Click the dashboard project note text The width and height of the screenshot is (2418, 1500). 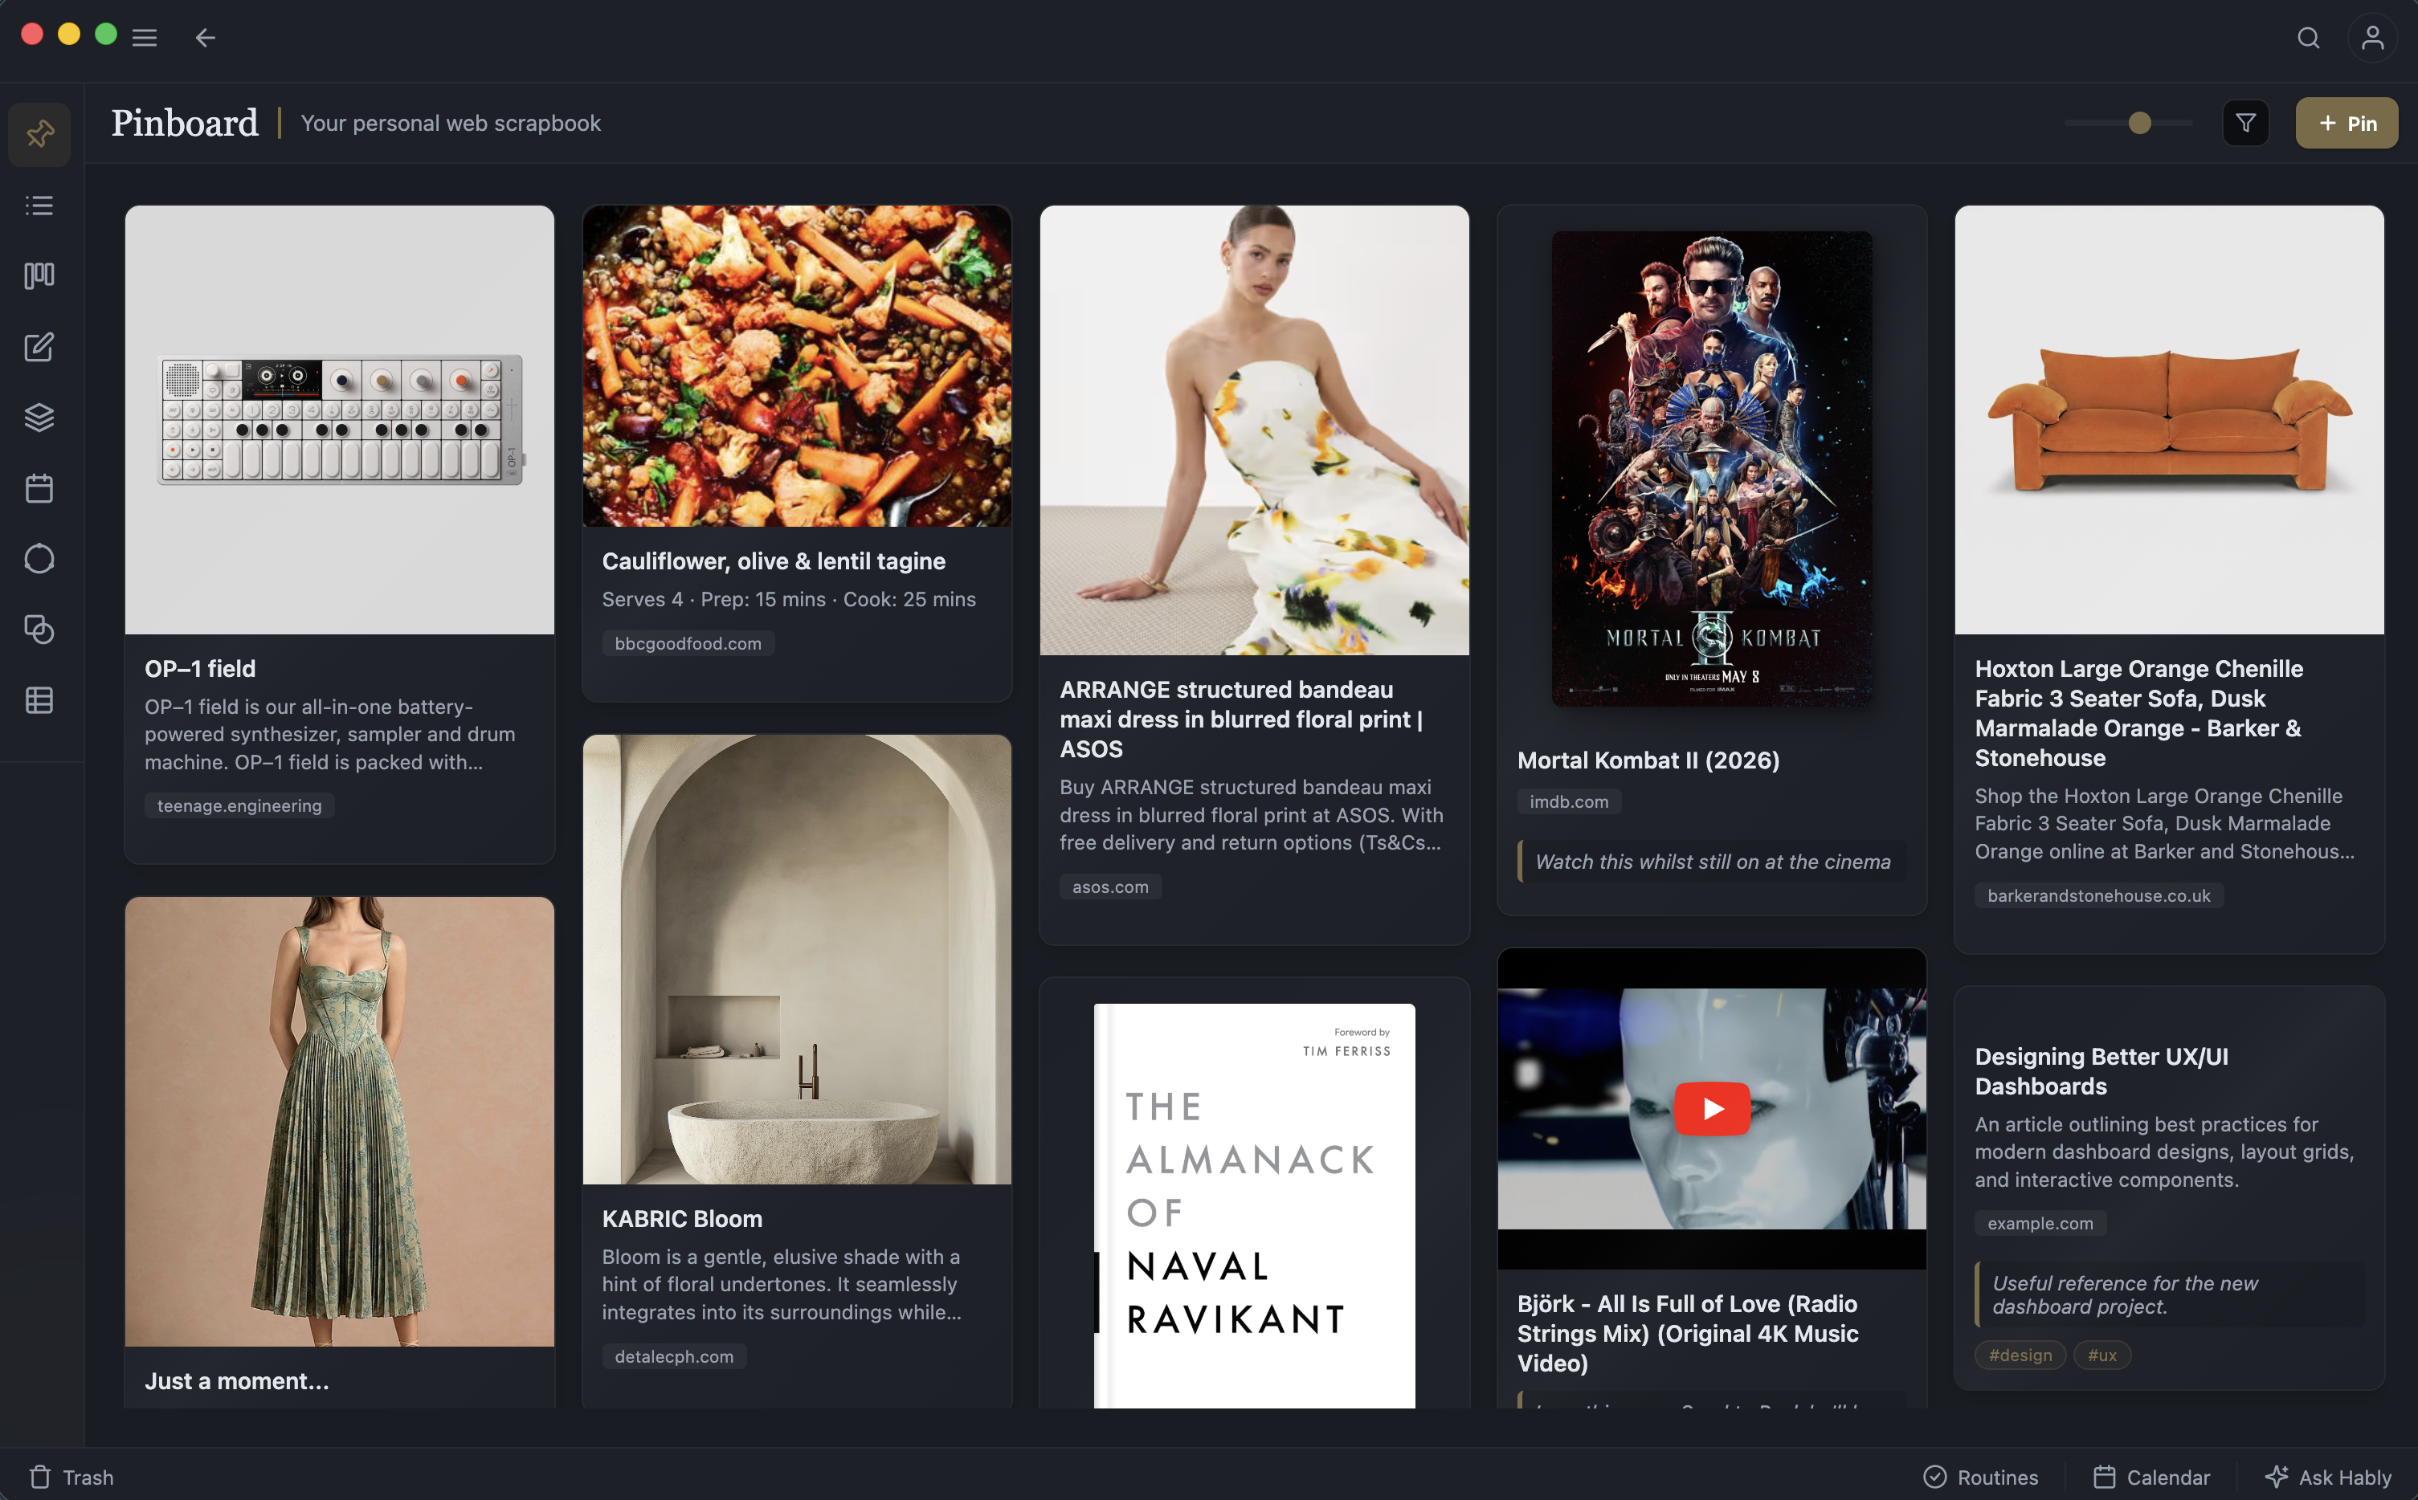point(2169,1294)
